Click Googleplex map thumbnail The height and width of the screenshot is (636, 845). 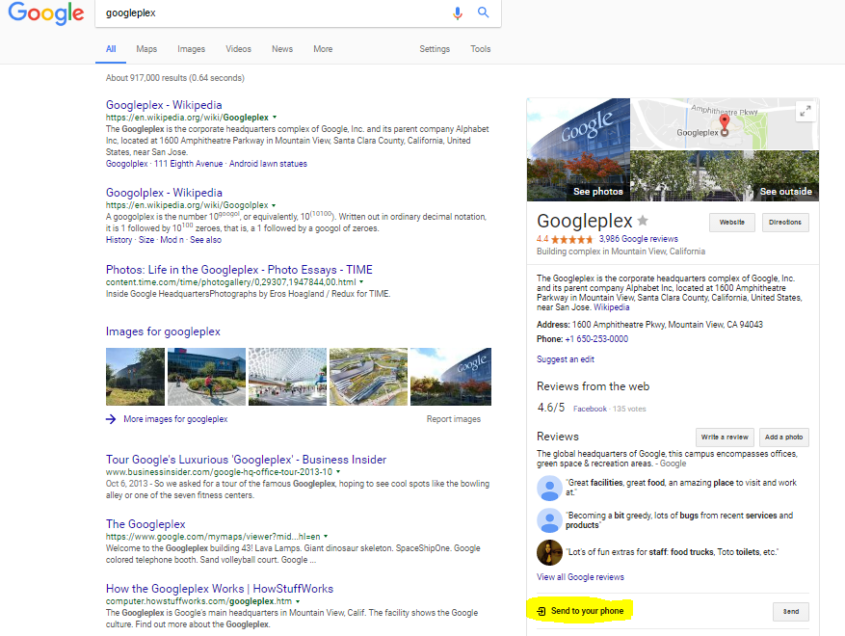[725, 124]
